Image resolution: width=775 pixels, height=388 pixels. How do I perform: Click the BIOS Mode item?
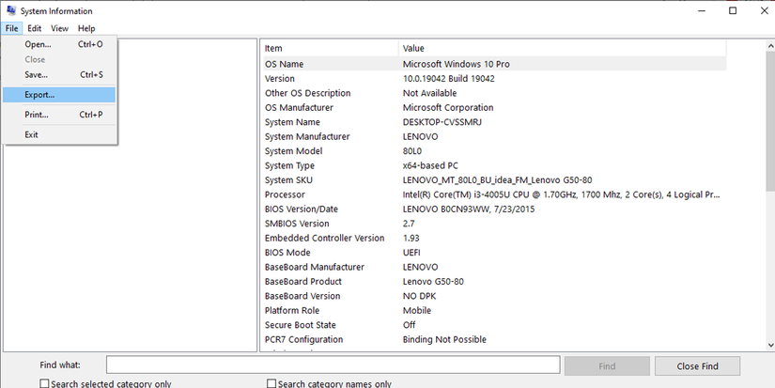pos(287,253)
